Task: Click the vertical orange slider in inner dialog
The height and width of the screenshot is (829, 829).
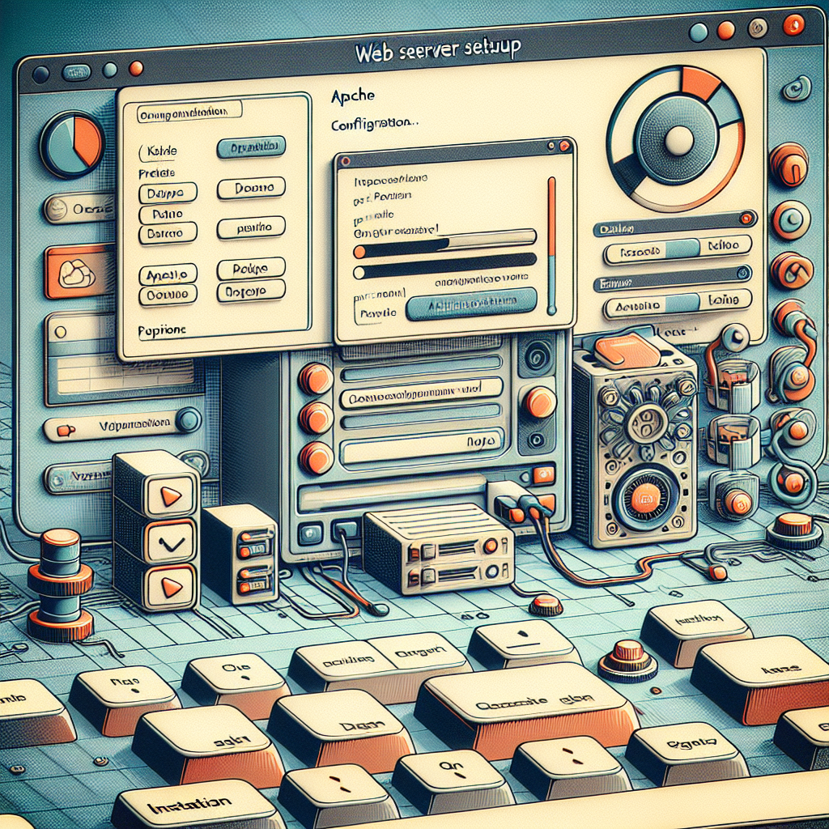Action: pyautogui.click(x=552, y=243)
